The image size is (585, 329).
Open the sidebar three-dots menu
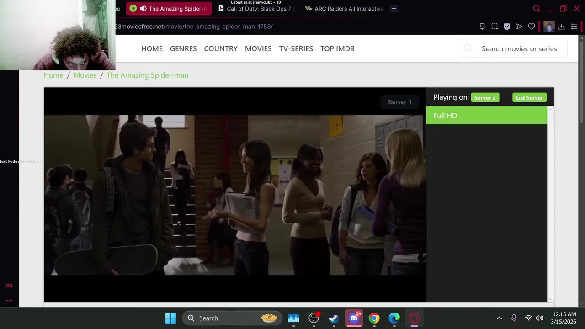point(9,300)
